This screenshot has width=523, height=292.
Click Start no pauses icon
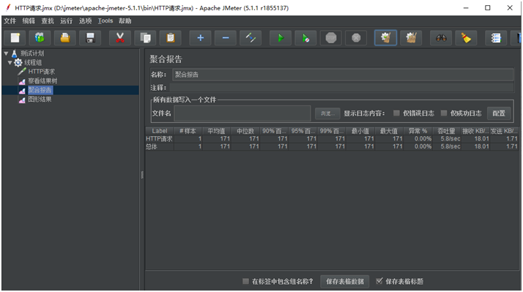[306, 38]
